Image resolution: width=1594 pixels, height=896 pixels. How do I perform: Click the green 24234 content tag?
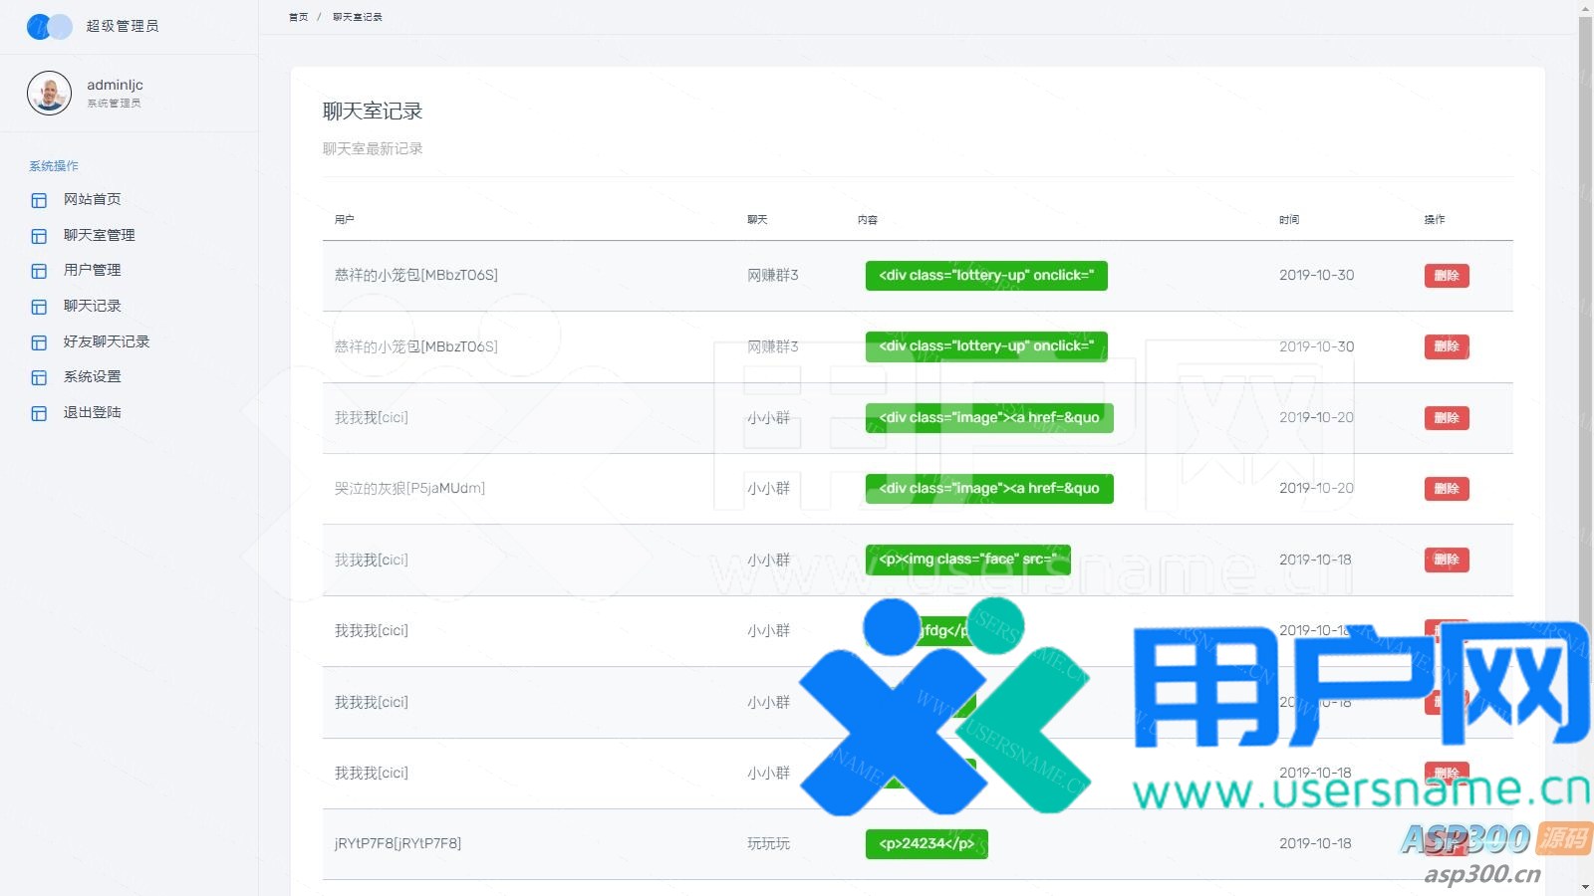926,844
